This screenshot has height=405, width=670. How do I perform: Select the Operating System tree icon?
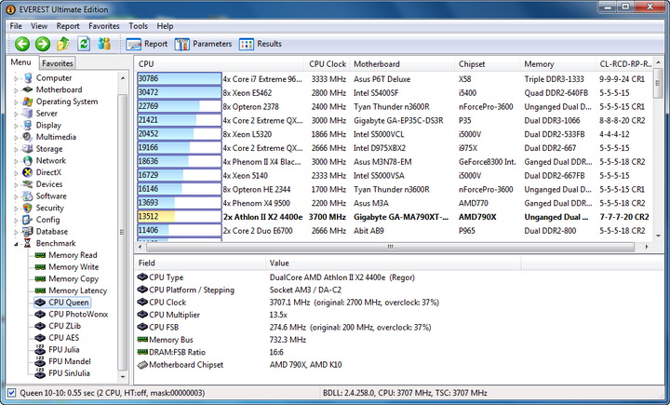28,101
